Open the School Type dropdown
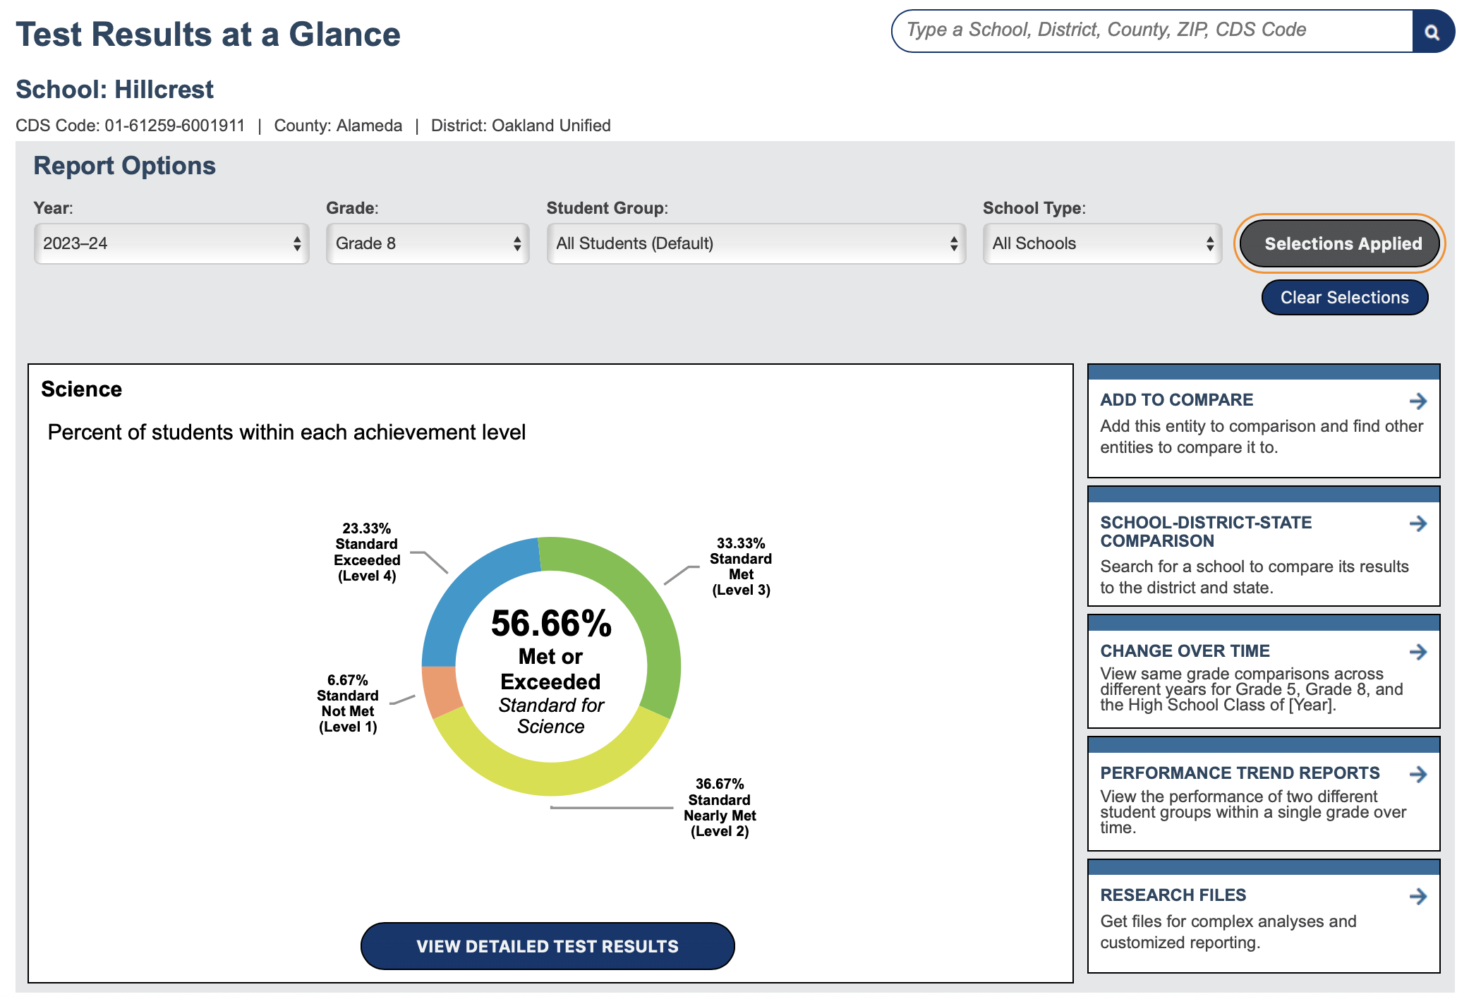 [1102, 243]
